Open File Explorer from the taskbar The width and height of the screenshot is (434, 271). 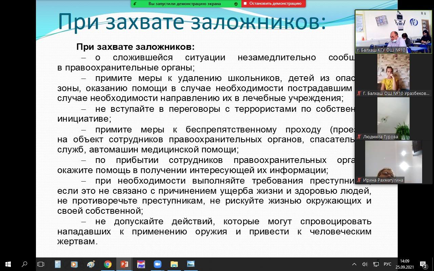tap(174, 264)
